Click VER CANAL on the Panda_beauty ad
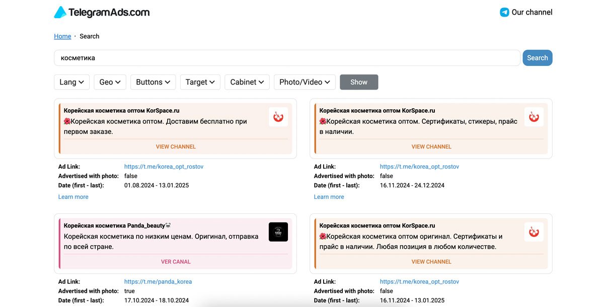 point(176,262)
